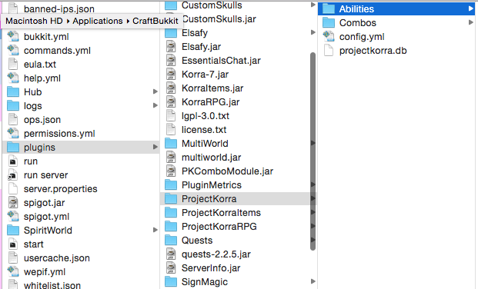Click Applications in the path tooltip
This screenshot has width=478, height=289.
(x=98, y=21)
